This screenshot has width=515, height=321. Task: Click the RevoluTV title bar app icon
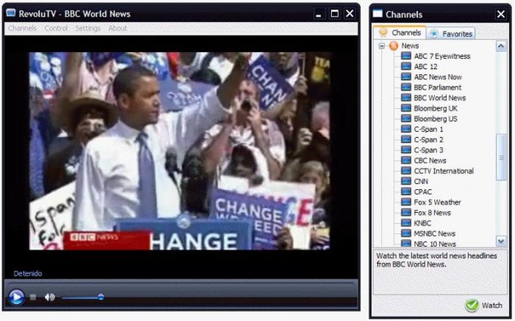11,13
